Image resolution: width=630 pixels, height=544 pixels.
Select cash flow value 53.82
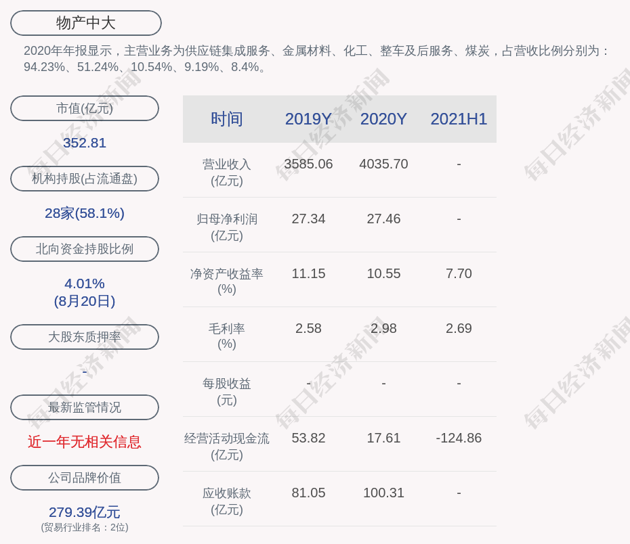coord(308,438)
